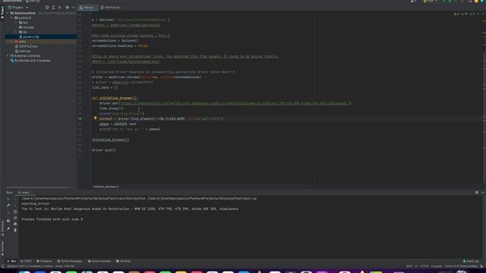Expand the venv folder

click(12, 42)
